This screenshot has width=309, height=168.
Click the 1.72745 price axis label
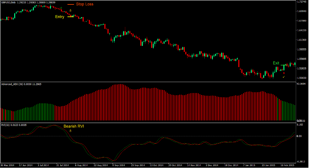coord(302,2)
